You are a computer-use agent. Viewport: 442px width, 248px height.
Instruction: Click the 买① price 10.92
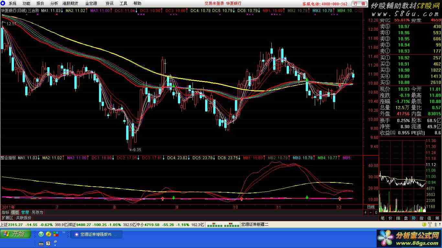point(403,58)
